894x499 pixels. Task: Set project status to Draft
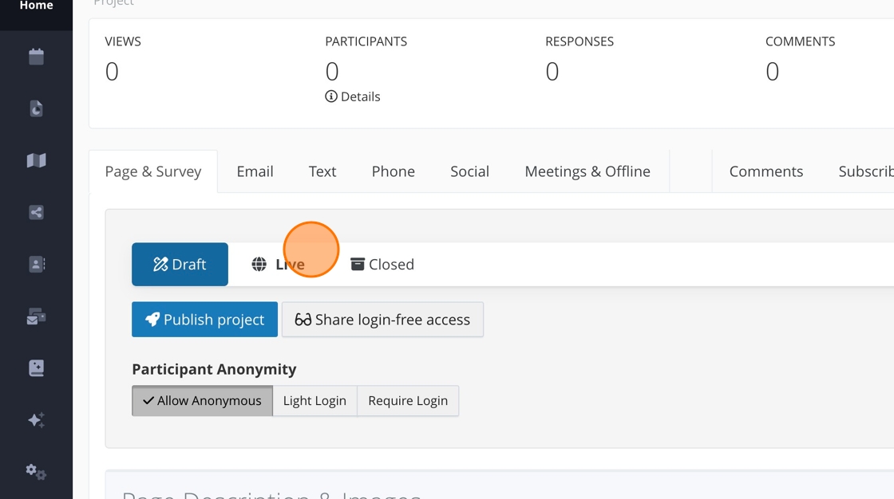click(180, 265)
